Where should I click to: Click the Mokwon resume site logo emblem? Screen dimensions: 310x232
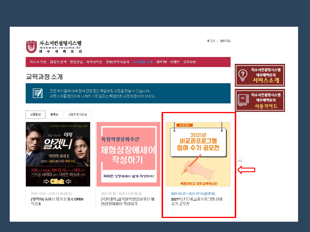click(31, 47)
